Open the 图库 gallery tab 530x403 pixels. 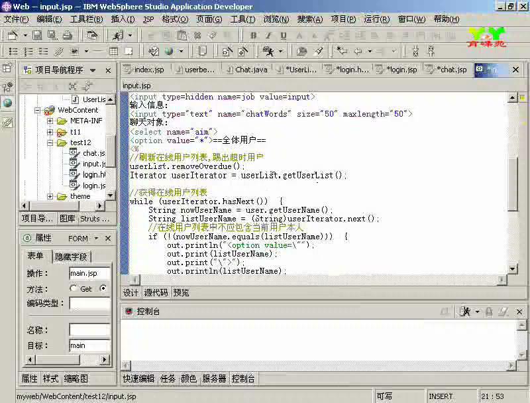point(68,219)
